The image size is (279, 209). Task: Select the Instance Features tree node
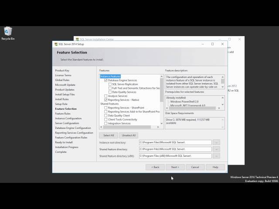pos(110,77)
